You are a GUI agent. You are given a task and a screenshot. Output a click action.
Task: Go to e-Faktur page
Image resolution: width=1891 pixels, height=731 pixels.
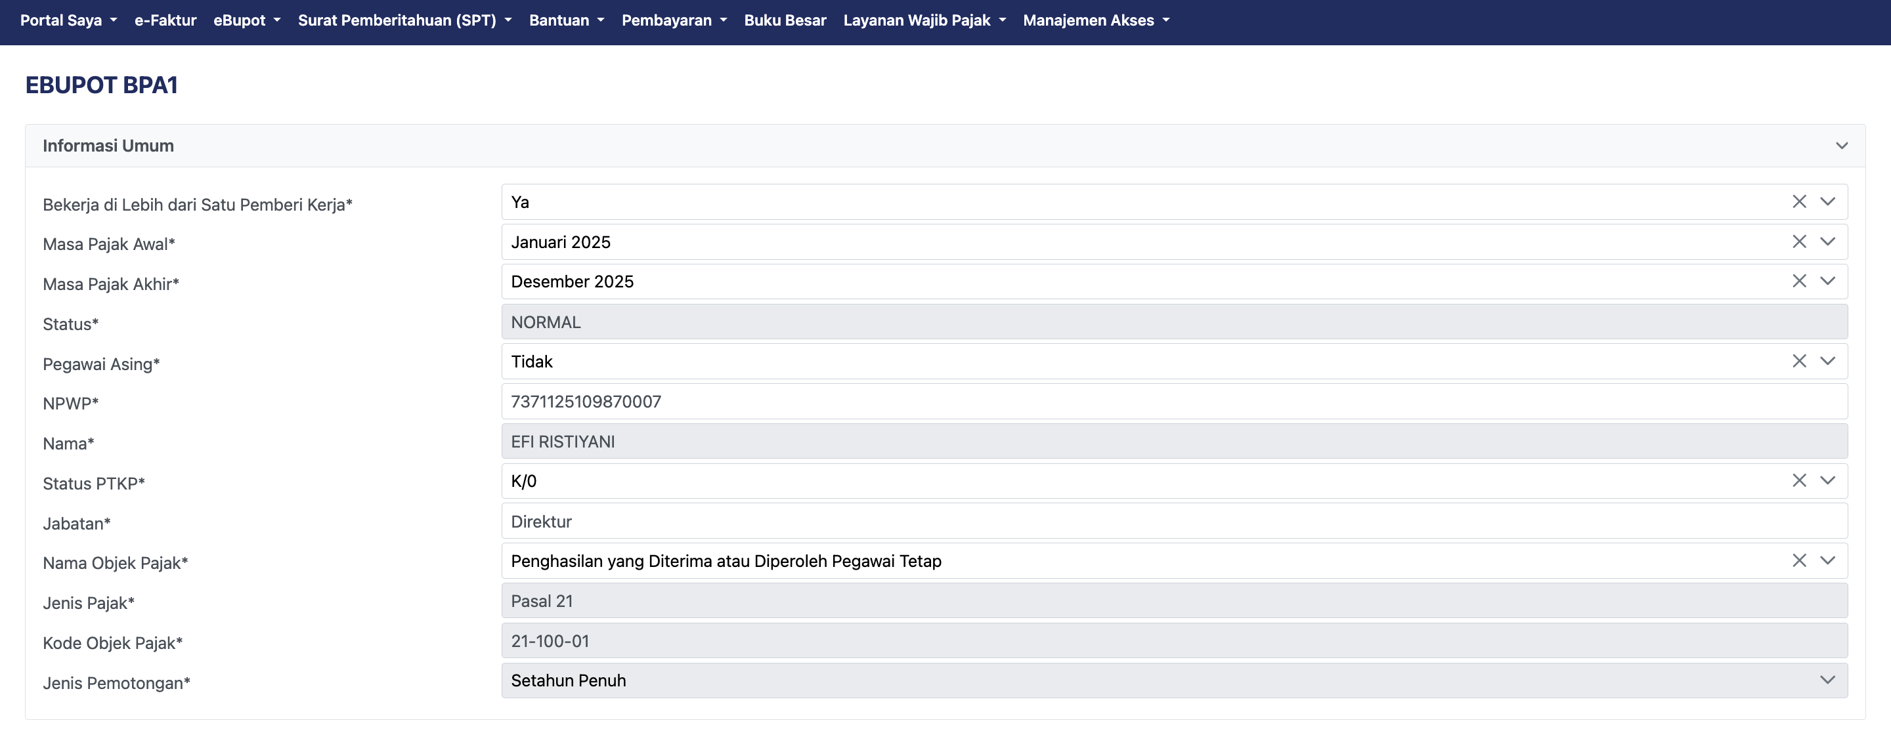click(x=165, y=20)
